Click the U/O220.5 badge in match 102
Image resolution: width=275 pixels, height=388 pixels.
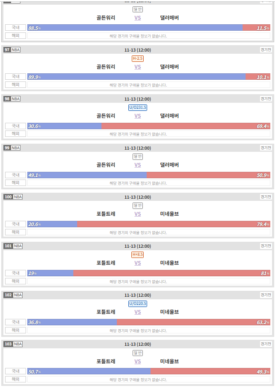click(138, 304)
